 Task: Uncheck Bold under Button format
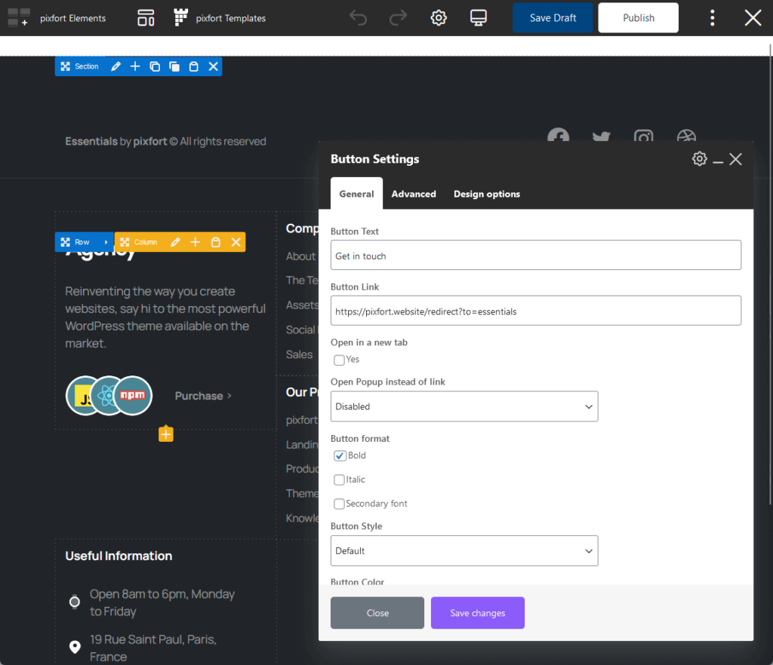(x=339, y=455)
